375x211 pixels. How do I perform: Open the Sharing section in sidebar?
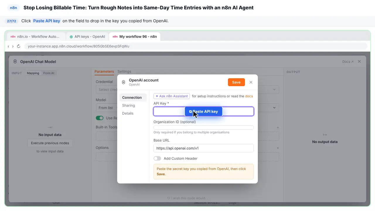pyautogui.click(x=129, y=105)
